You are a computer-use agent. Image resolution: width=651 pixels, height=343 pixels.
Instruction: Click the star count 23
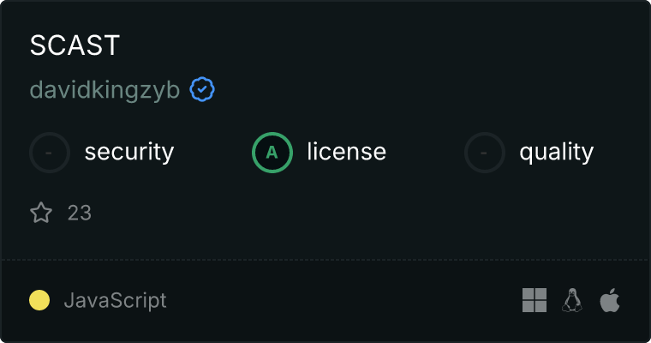80,213
